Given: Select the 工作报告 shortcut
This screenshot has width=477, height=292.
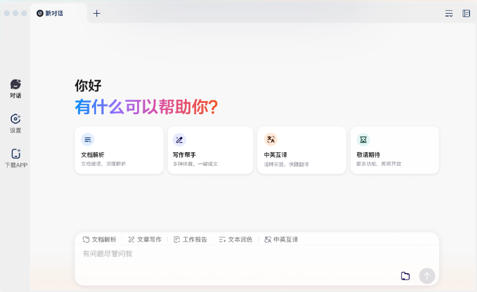Looking at the screenshot, I should tap(190, 240).
